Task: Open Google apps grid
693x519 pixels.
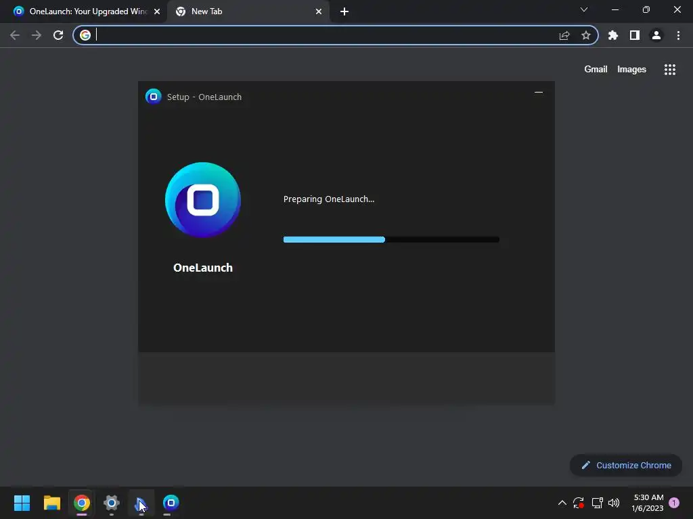Action: pos(670,70)
